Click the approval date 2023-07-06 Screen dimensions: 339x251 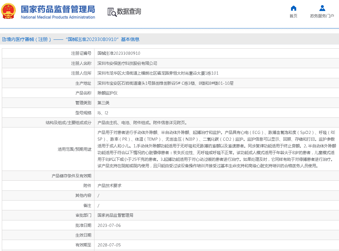click(109, 225)
